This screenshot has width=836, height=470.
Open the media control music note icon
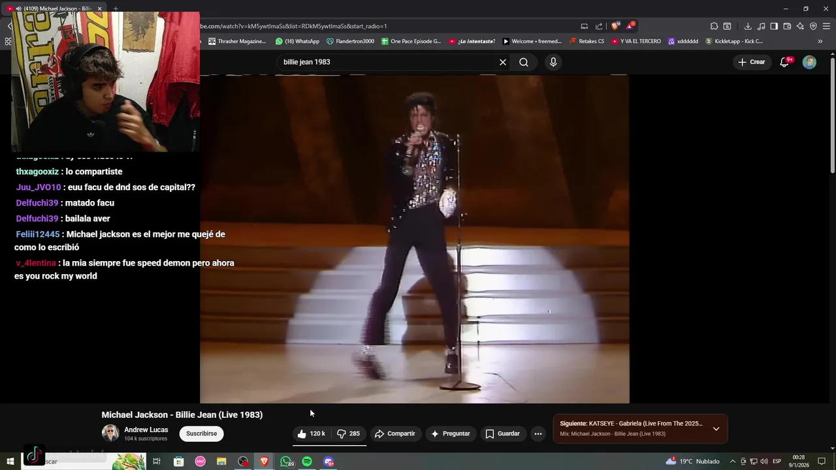click(x=761, y=26)
